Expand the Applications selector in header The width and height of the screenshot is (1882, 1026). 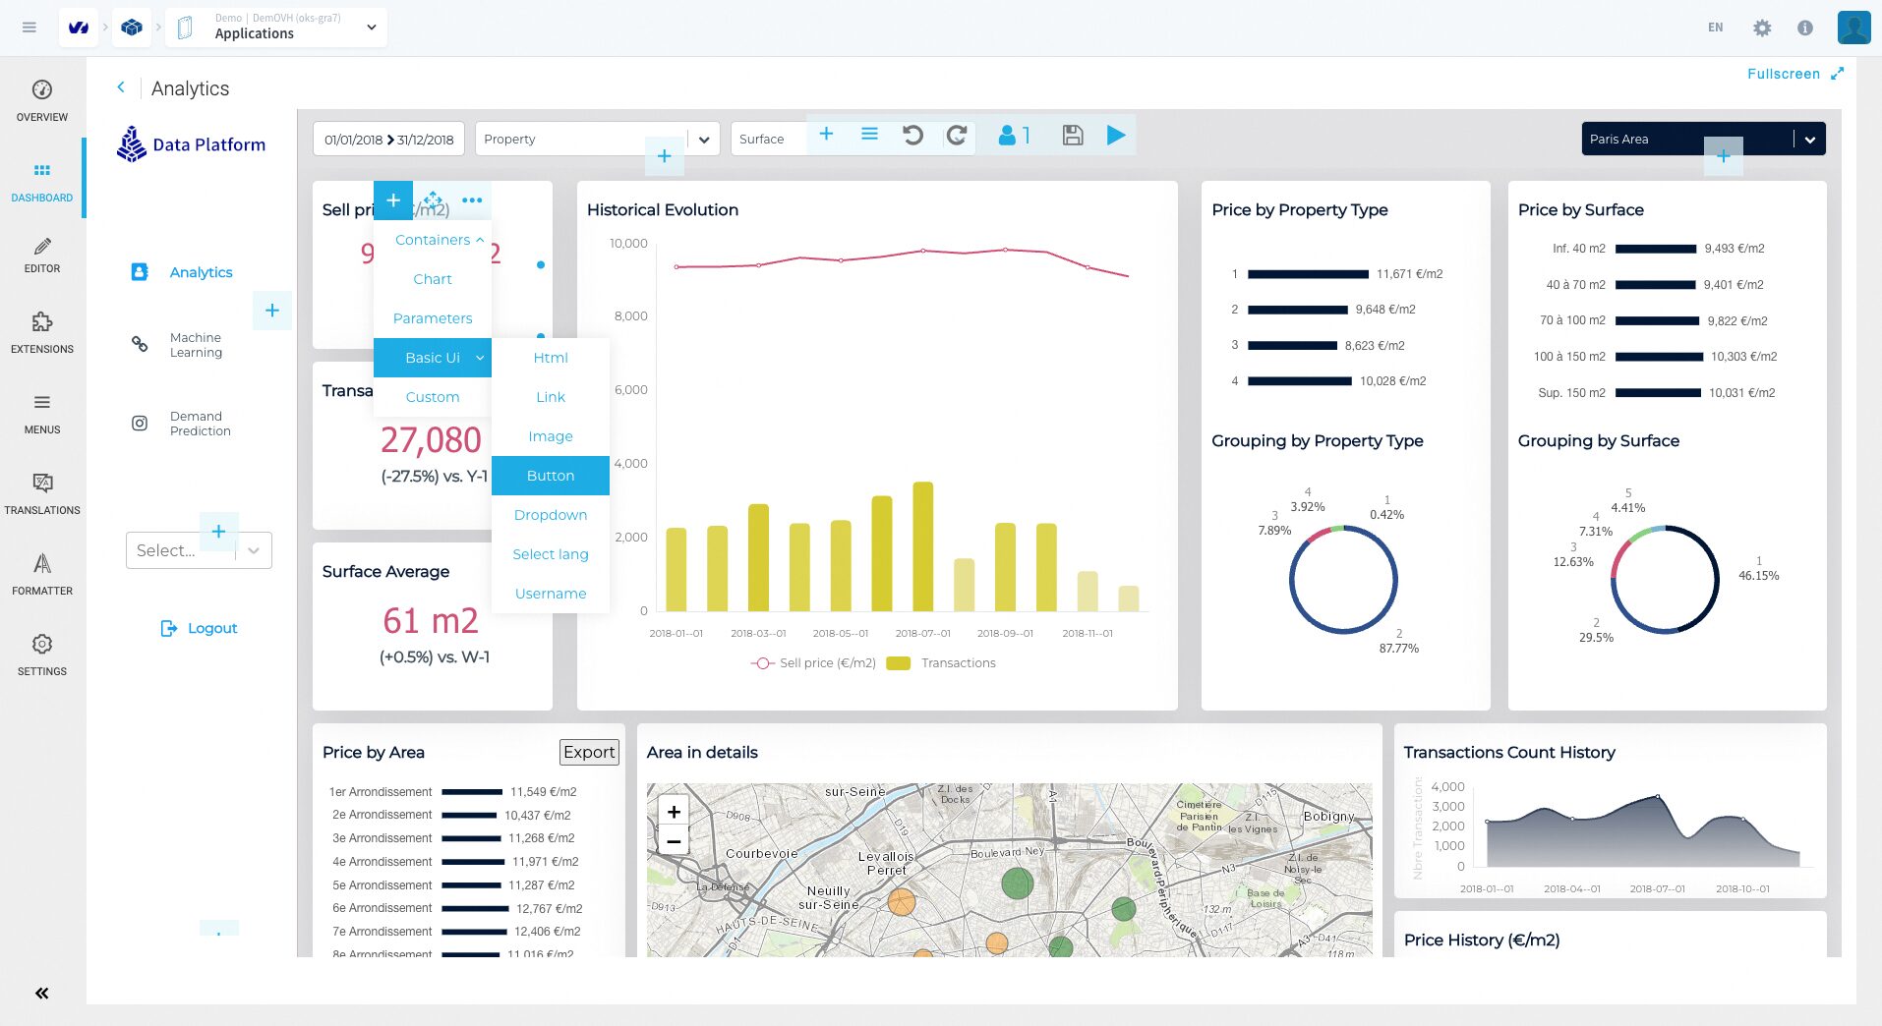[x=371, y=28]
